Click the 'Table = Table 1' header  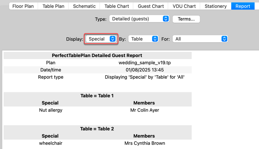click(97, 96)
